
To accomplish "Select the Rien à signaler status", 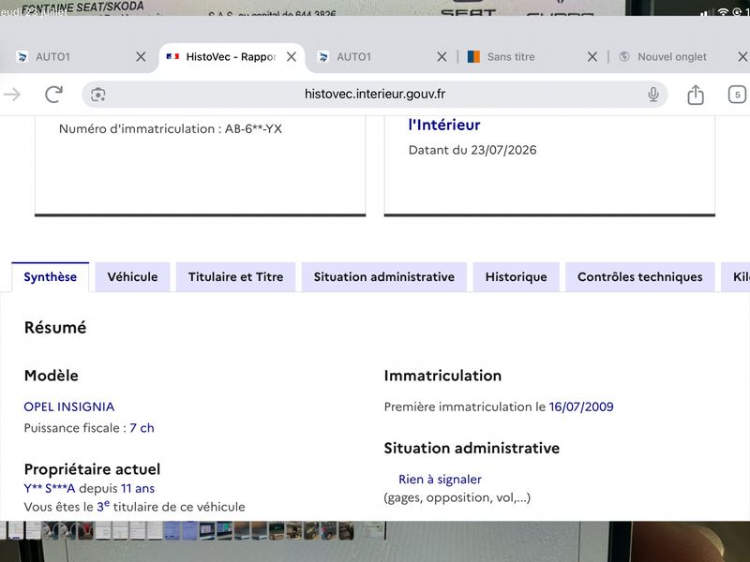I will tap(440, 480).
